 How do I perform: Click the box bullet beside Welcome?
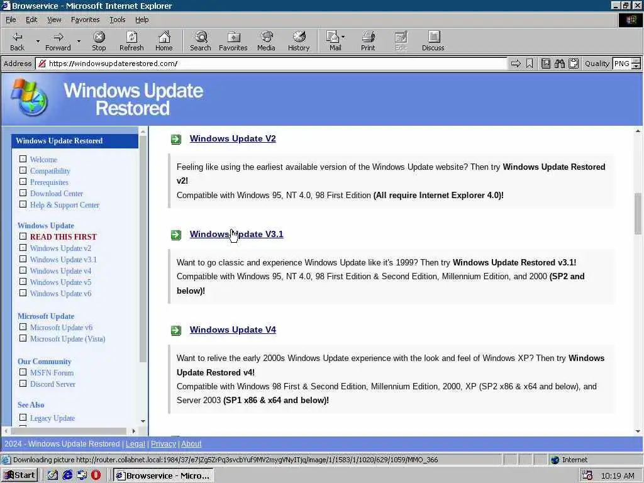[23, 159]
